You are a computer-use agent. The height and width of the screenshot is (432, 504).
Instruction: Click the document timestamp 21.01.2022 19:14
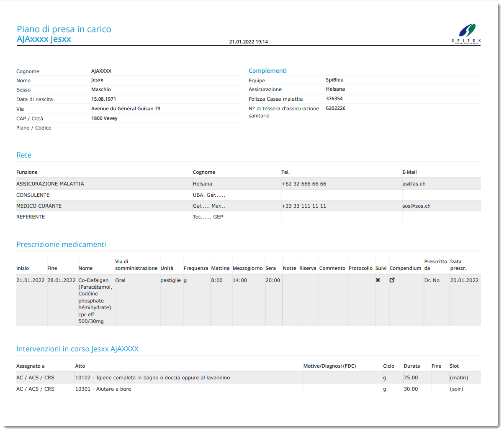point(248,42)
